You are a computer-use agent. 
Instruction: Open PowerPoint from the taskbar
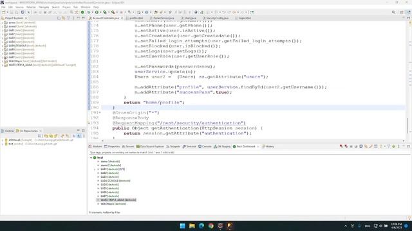pos(230,226)
